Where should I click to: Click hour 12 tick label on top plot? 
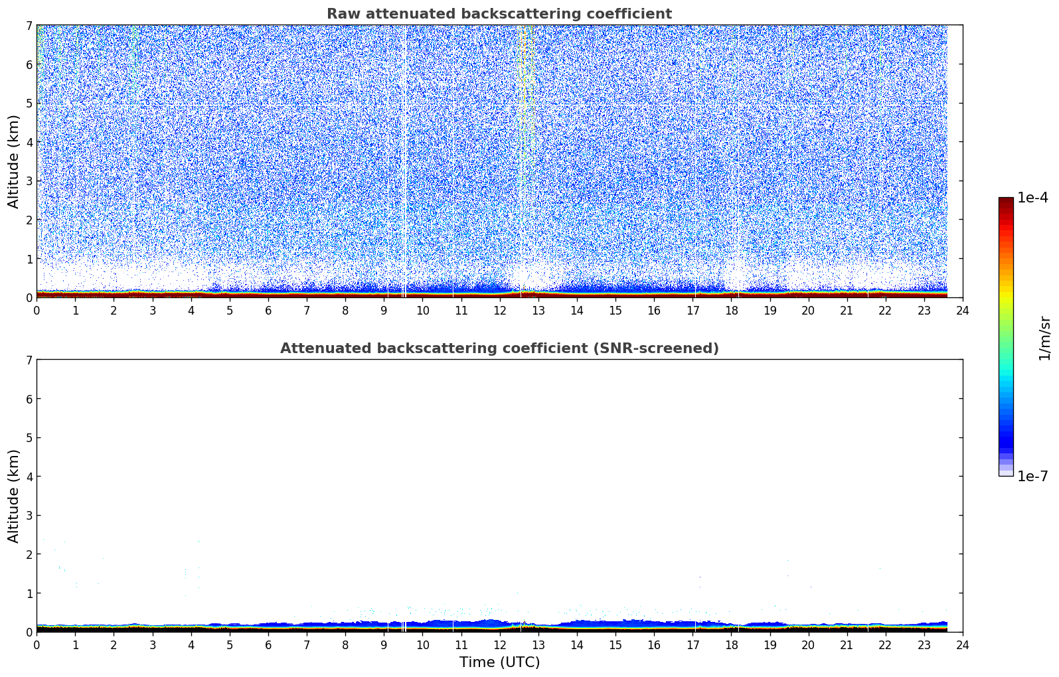pyautogui.click(x=499, y=310)
